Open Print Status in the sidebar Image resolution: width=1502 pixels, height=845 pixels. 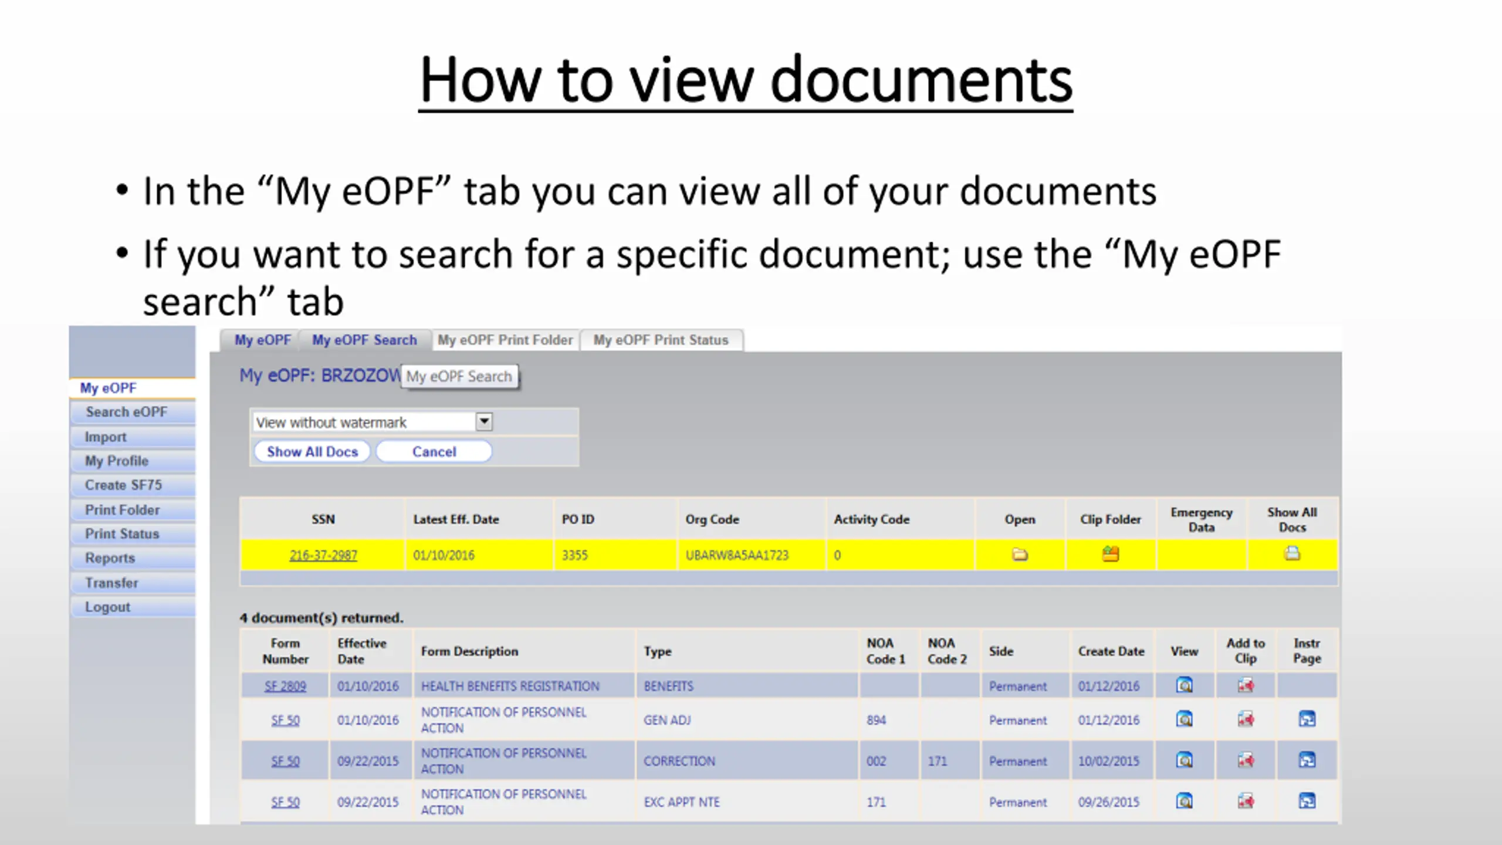click(x=132, y=534)
